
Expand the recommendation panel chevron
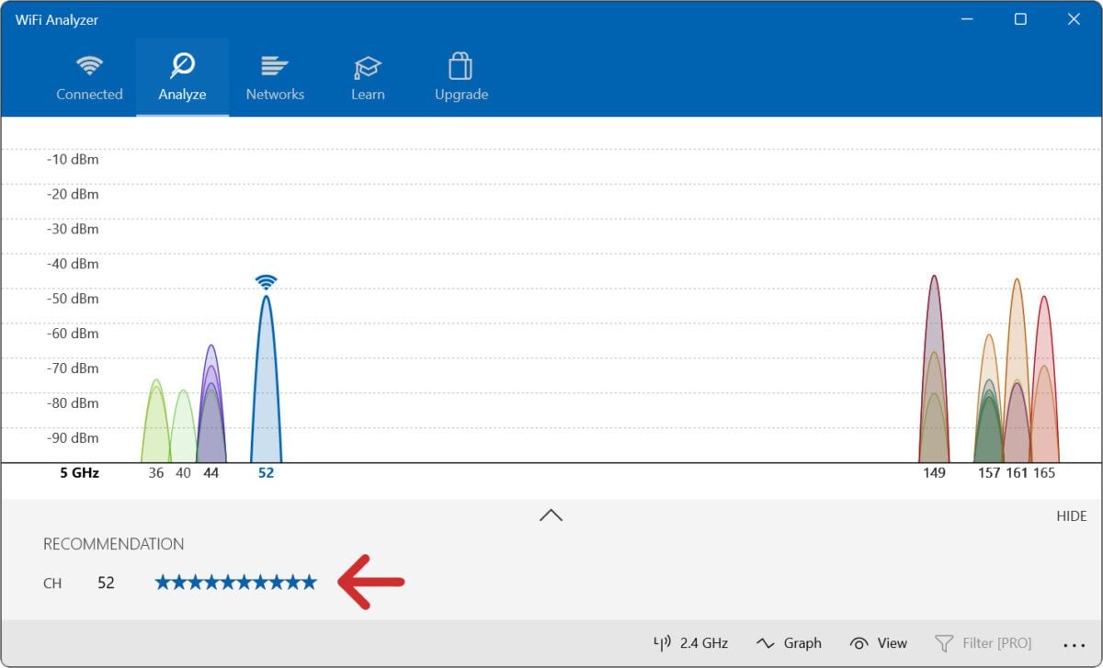tap(551, 515)
